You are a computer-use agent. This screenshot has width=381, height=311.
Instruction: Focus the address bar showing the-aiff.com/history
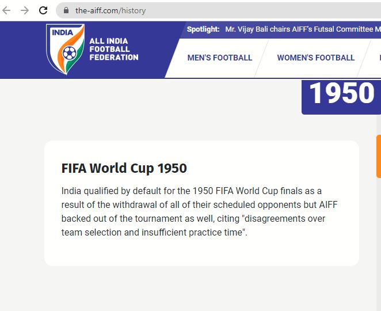(x=173, y=10)
